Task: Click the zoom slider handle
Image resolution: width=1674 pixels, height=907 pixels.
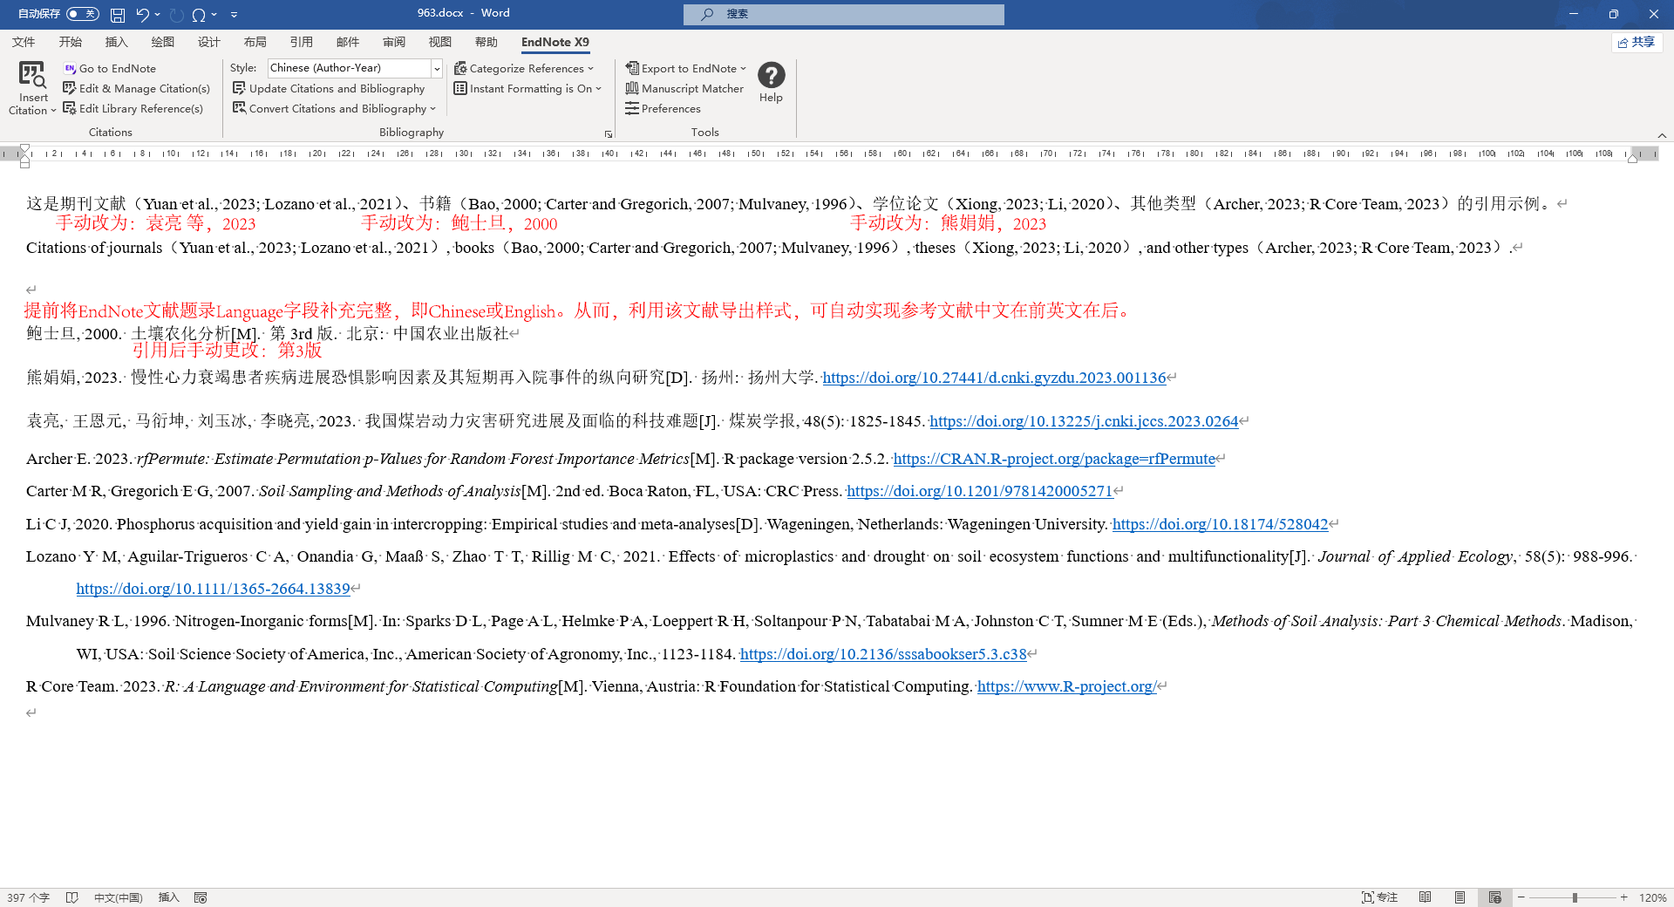Action: tap(1575, 897)
